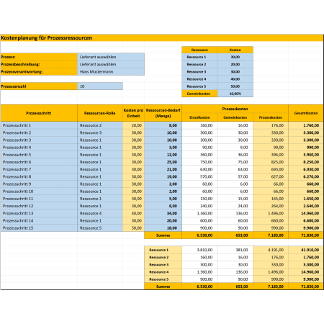Click Gesamtkosten value '8.250,00'
This screenshot has width=324, height=324.
[306, 162]
